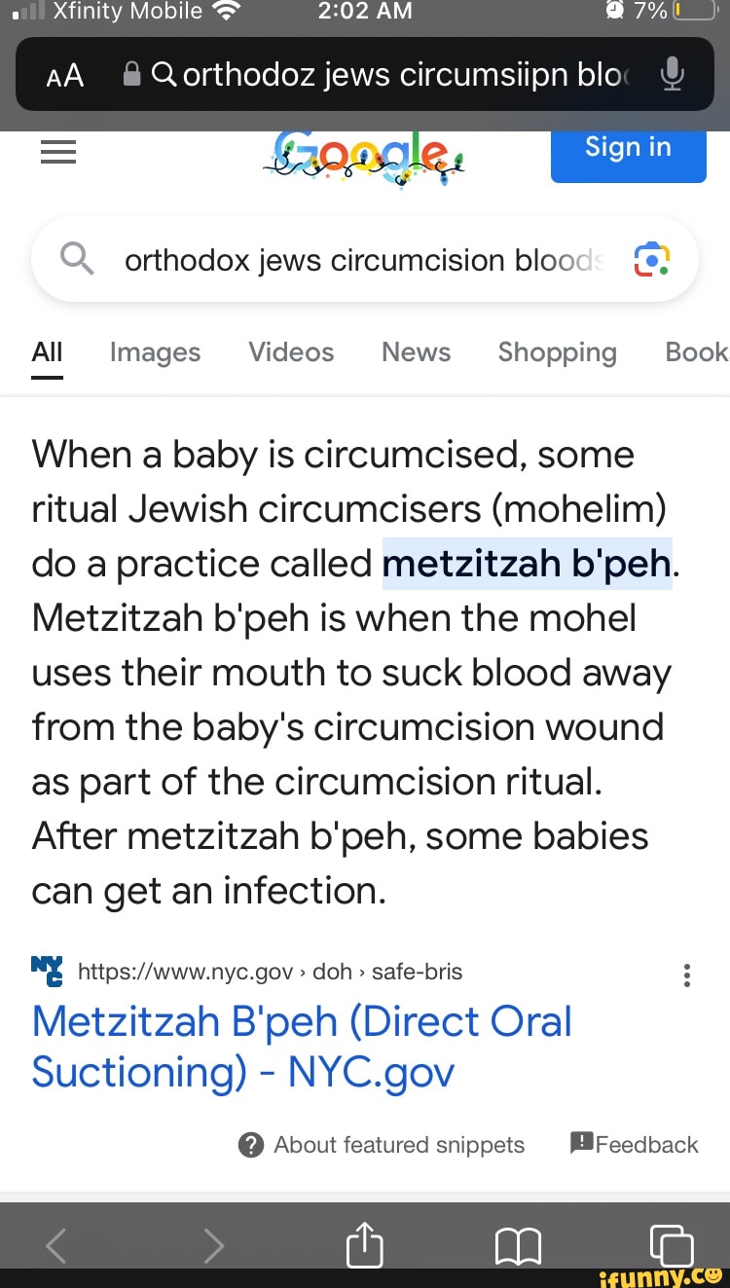Tap the share icon in Safari toolbar

(x=364, y=1244)
